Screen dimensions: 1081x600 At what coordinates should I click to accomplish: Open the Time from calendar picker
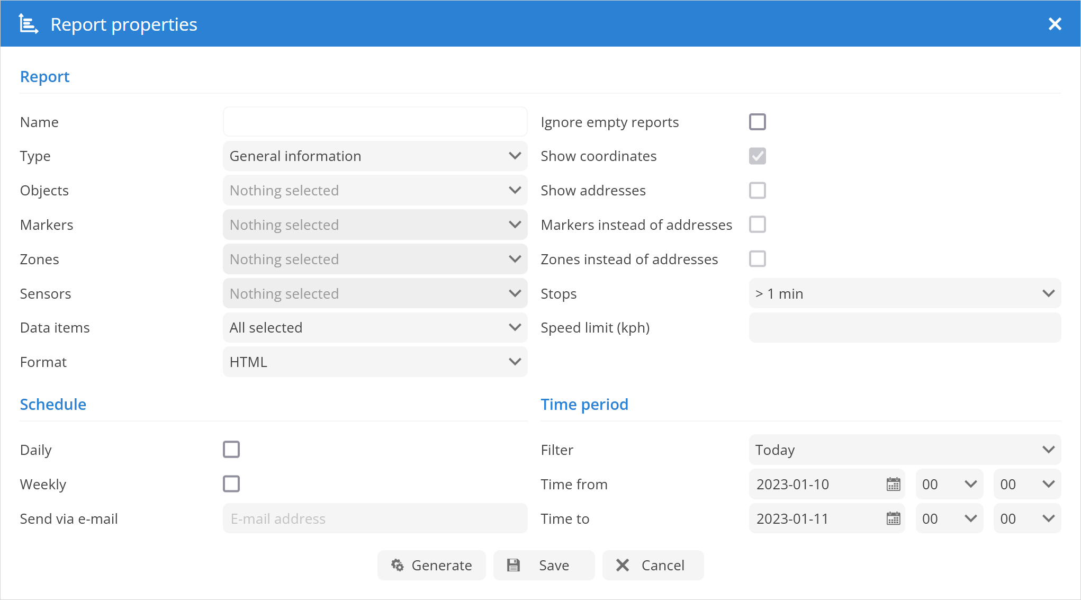pos(893,484)
